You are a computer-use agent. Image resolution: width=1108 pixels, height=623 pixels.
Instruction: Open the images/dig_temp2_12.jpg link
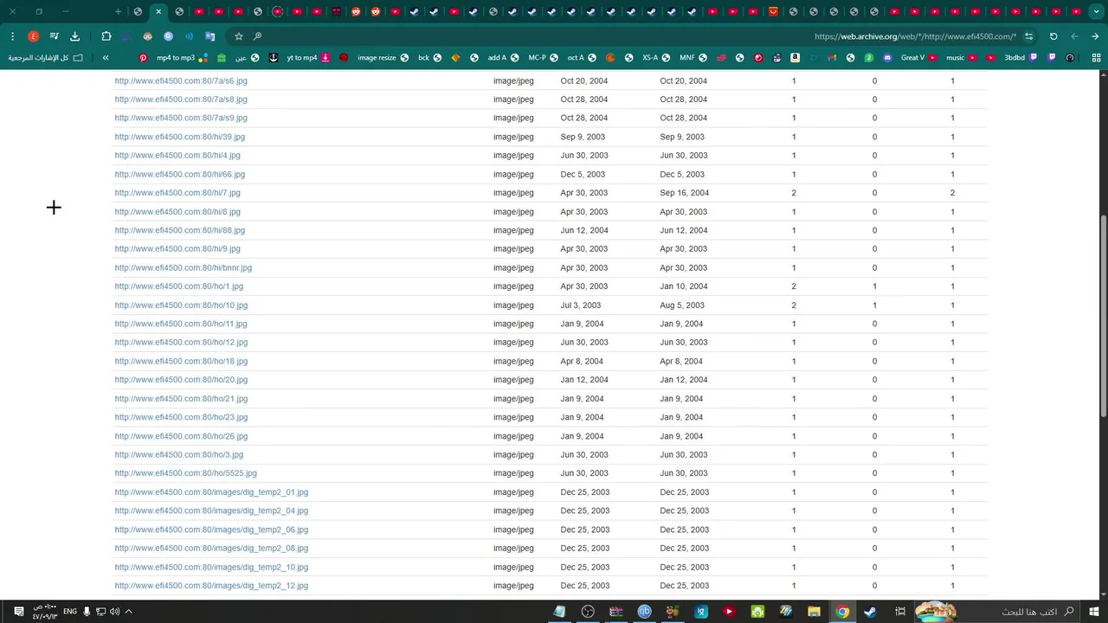click(x=211, y=586)
